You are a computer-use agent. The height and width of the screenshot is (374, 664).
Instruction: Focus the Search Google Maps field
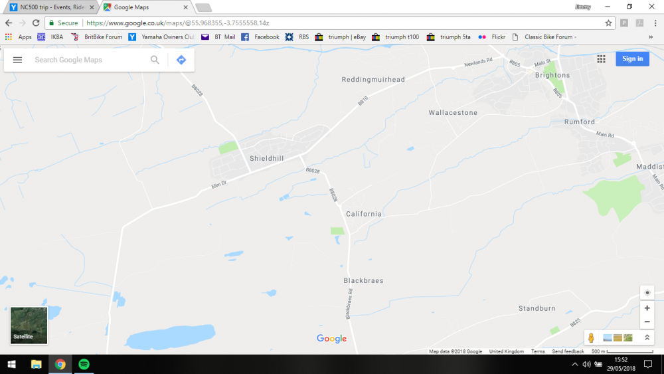click(89, 60)
